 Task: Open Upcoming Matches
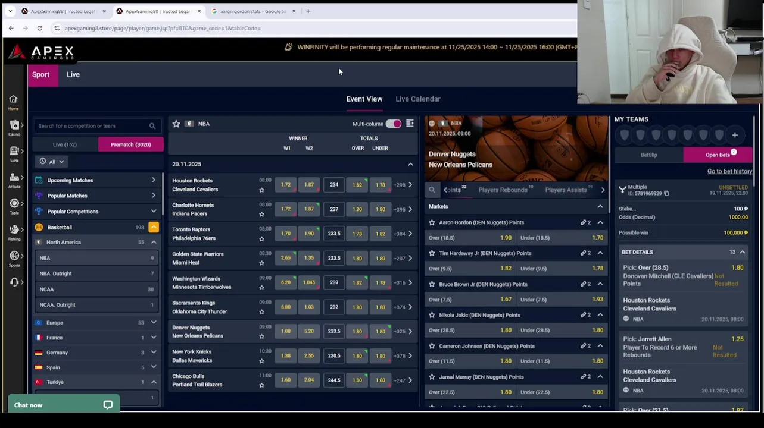pos(98,180)
